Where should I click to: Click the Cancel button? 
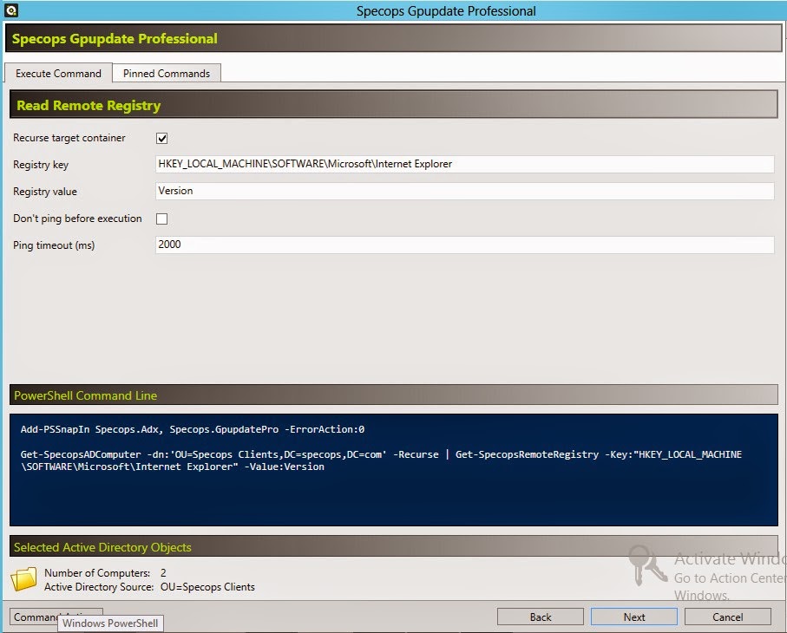(727, 617)
